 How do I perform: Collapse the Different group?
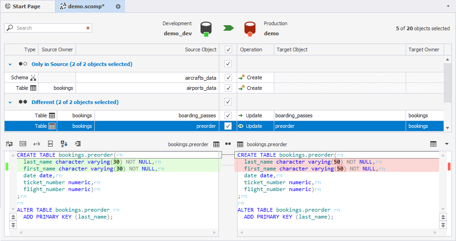(10, 103)
